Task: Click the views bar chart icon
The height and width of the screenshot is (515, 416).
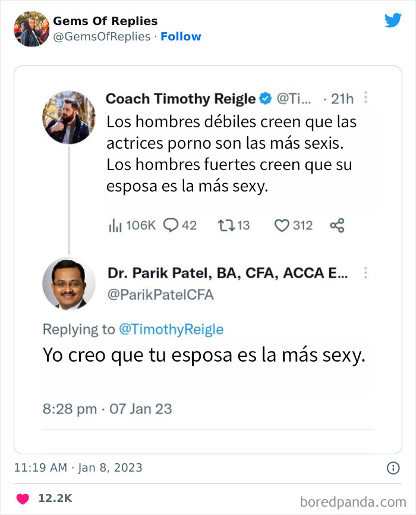Action: 115,225
